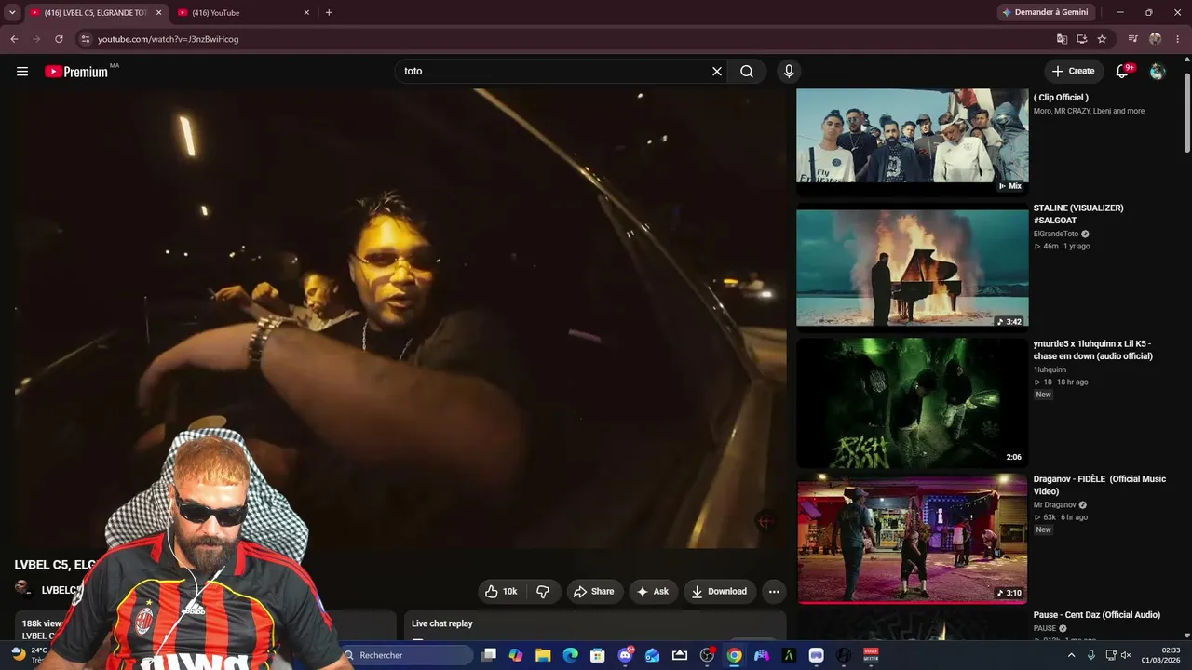
Task: Open File Explorer from the taskbar
Action: point(543,655)
